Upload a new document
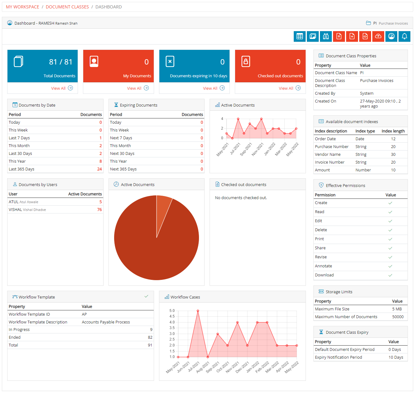 pos(339,36)
